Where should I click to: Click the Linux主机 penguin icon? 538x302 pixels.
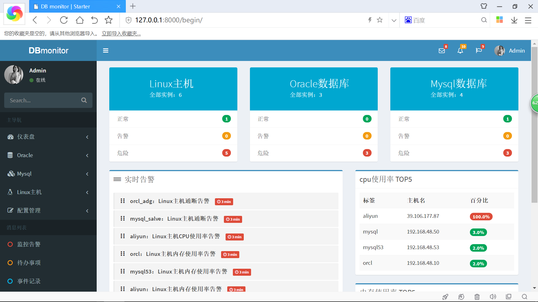(10, 192)
